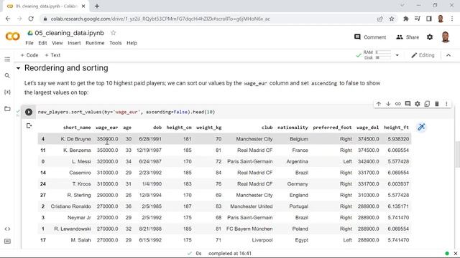Open the Help menu
The image size is (460, 258).
click(132, 43)
